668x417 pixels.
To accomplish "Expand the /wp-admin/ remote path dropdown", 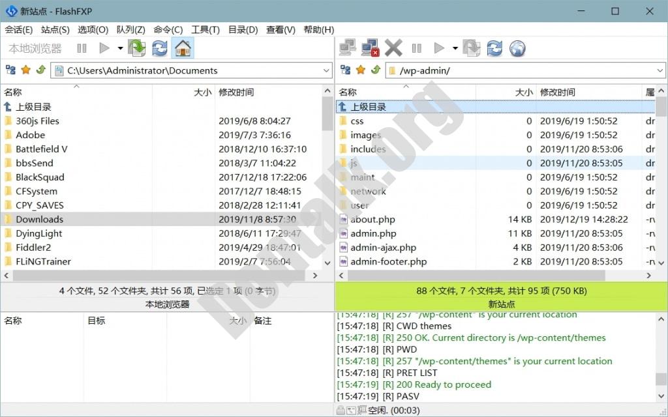I will tap(660, 70).
